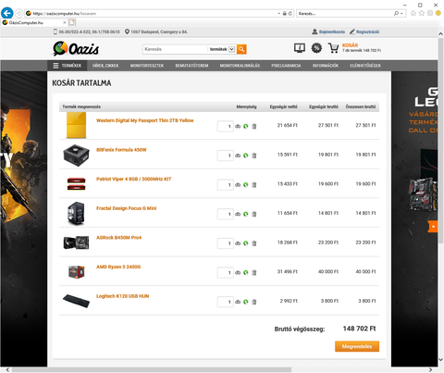444x373 pixels.
Task: Open ELÉRHETŐSÉGEK menu item
Action: 365,66
